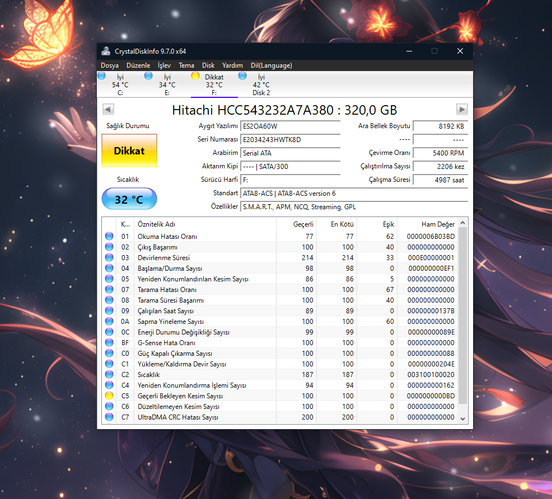Click the yellow status orb for drive F:
552x499 pixels.
pyautogui.click(x=195, y=76)
